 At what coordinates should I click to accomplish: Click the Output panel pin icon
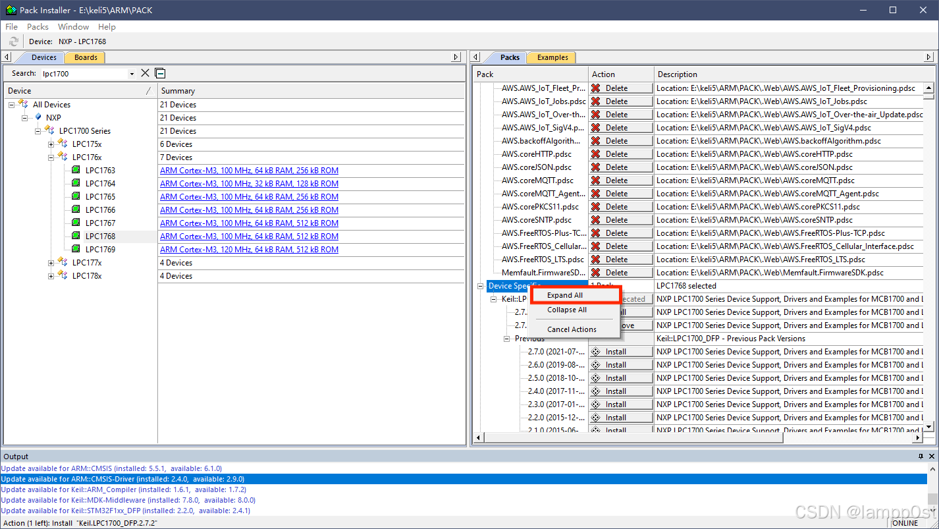pos(921,457)
